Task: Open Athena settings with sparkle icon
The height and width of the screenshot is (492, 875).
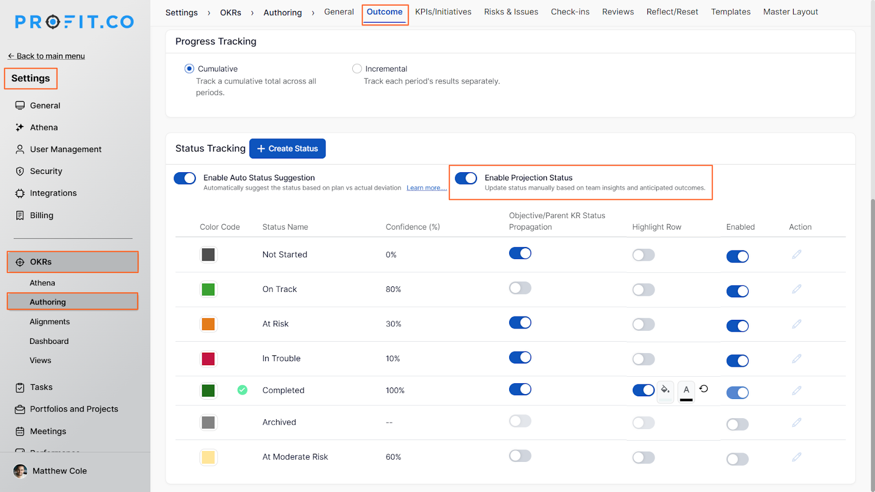Action: pos(44,127)
